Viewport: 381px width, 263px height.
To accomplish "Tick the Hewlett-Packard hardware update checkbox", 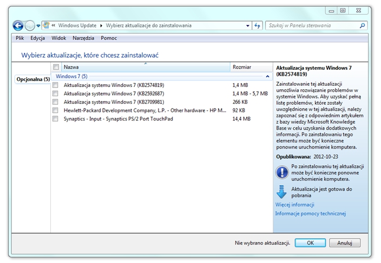I will click(x=55, y=110).
